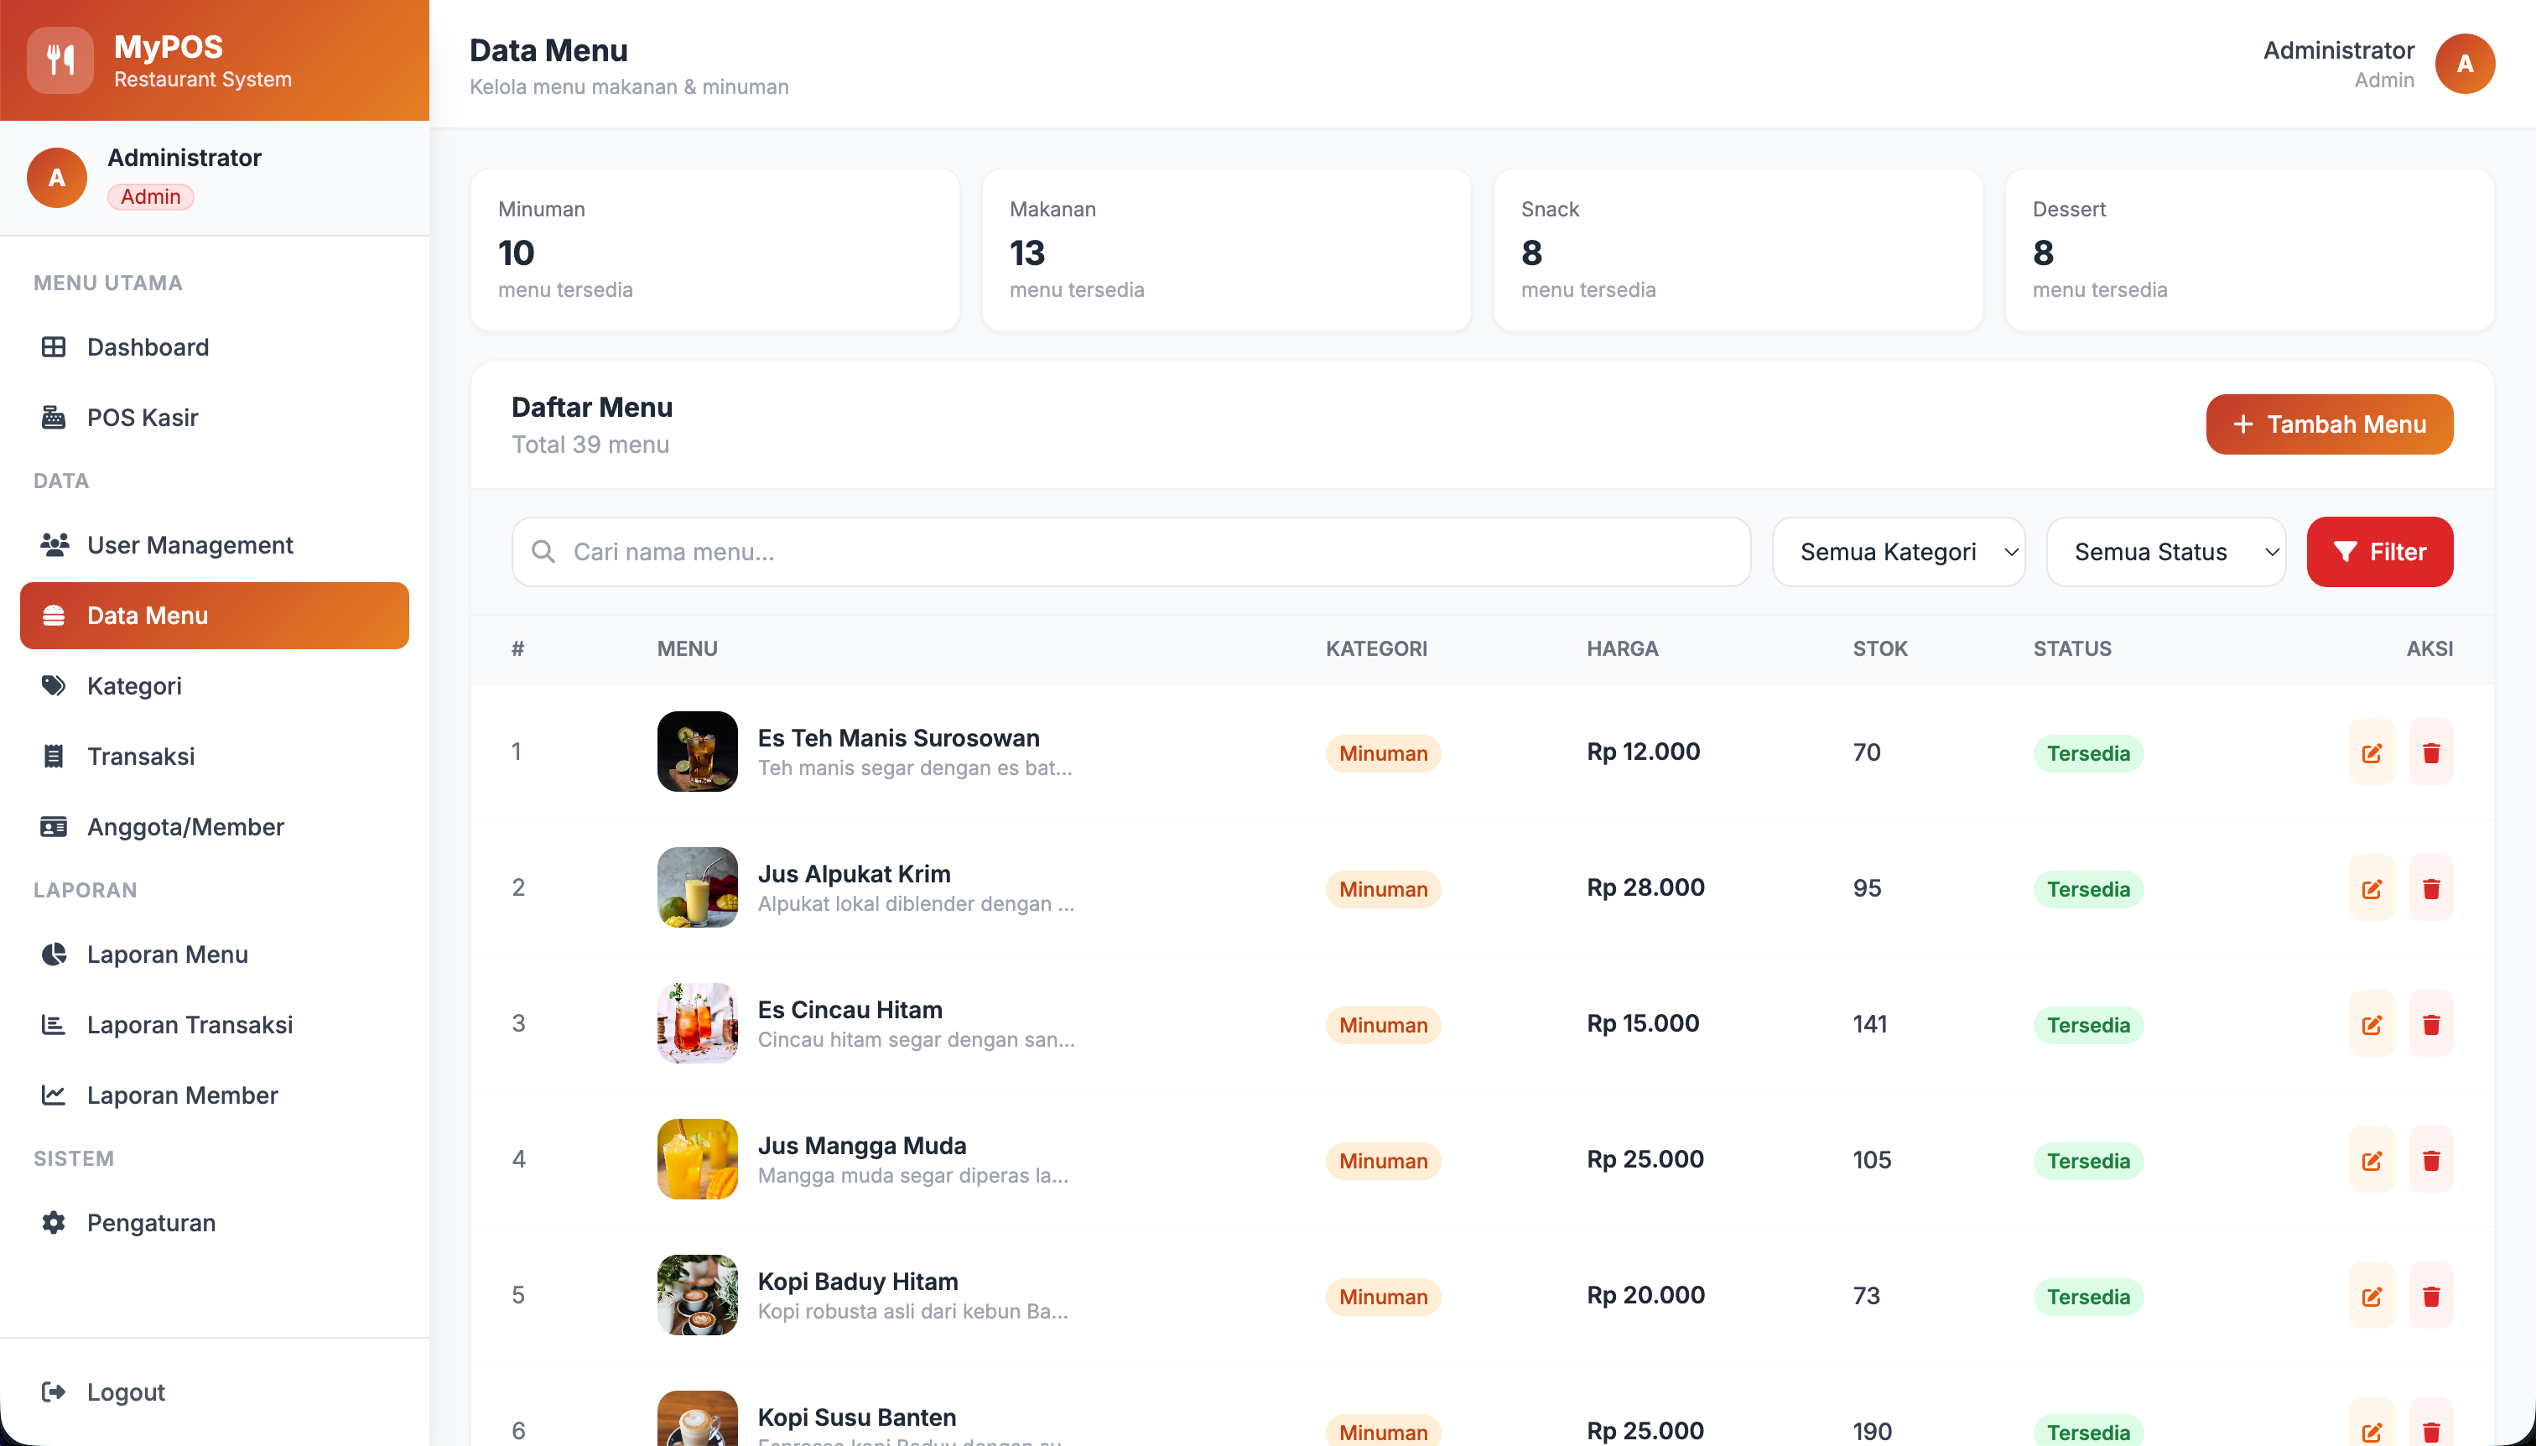Click the price Rp 28.000

[x=1645, y=888]
